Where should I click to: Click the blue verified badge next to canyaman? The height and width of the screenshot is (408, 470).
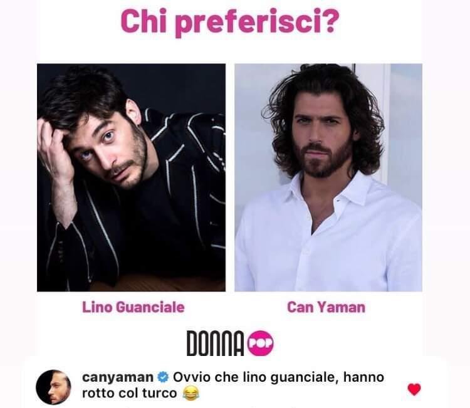tap(163, 377)
